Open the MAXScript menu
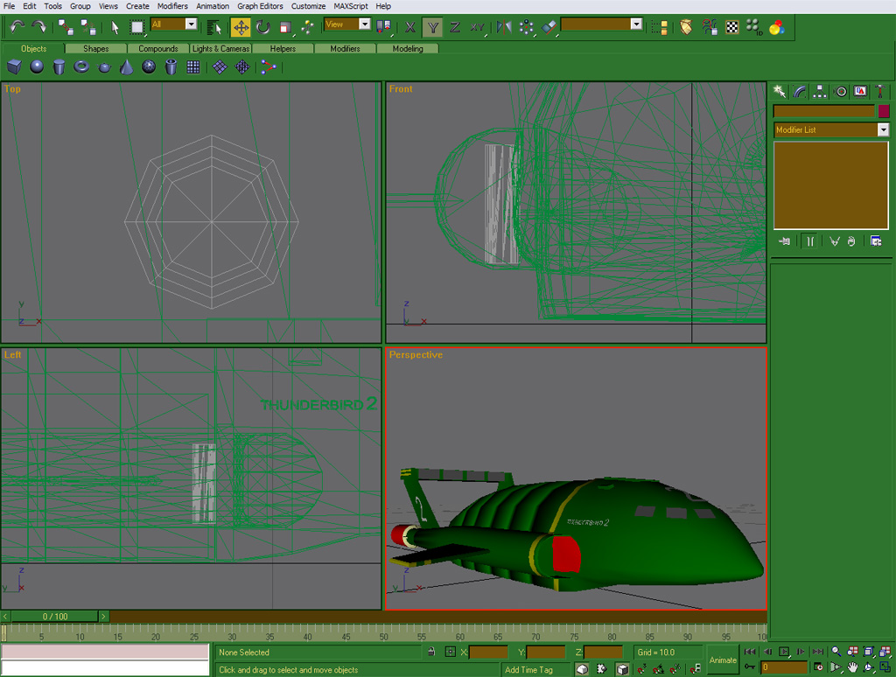Screen dimensions: 896x677 351,6
